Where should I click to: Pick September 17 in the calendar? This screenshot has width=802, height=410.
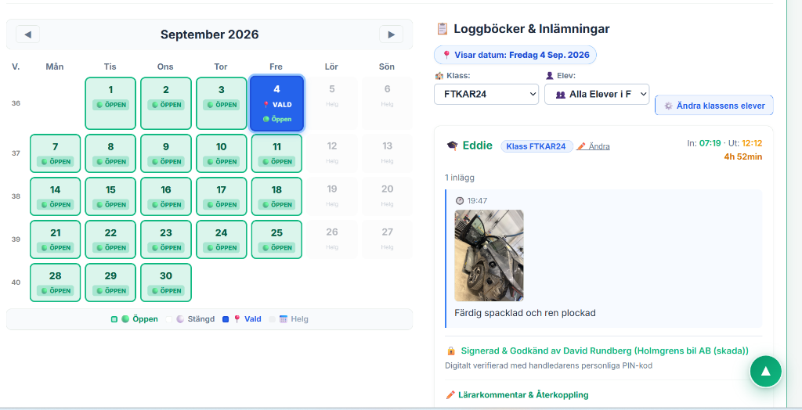click(x=221, y=196)
